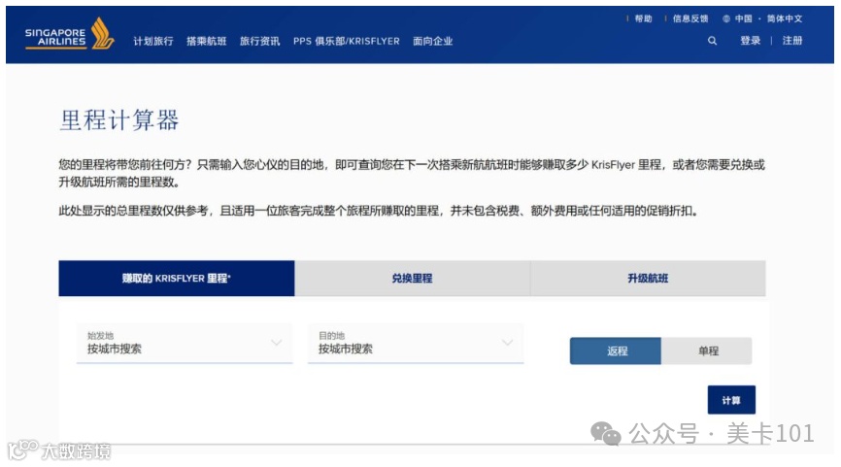Open the 搭乘航班 menu
The height and width of the screenshot is (467, 841).
(207, 42)
